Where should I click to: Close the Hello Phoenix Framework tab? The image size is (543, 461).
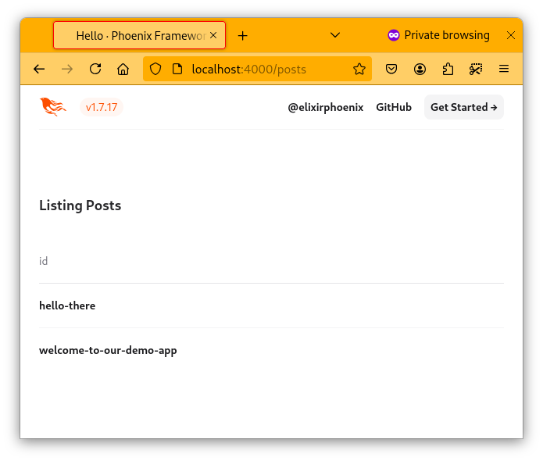pos(214,35)
